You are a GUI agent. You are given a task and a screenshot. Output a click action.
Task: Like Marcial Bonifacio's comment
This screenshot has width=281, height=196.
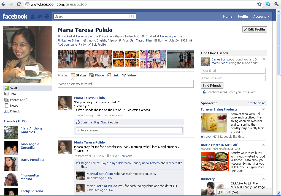coord(109,178)
